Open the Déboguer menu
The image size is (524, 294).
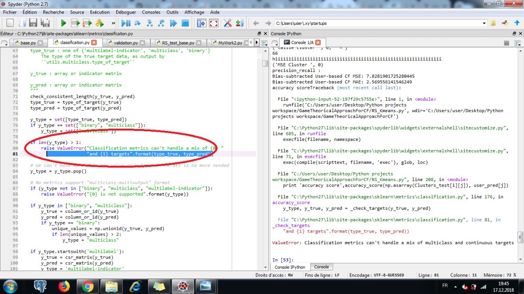(126, 12)
